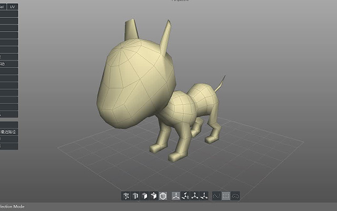337x211 pixels.
Task: Click the dog model's pointed tail
Action: [220, 84]
